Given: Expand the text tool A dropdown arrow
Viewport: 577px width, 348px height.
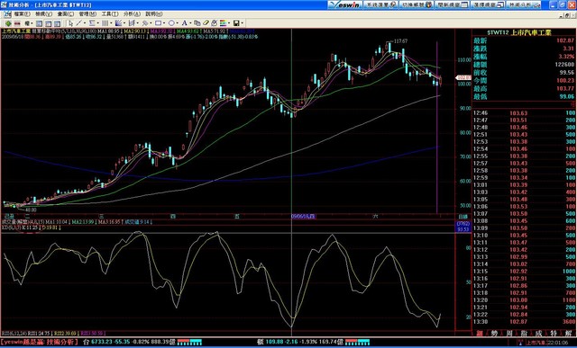Looking at the screenshot, I should coord(190,23).
